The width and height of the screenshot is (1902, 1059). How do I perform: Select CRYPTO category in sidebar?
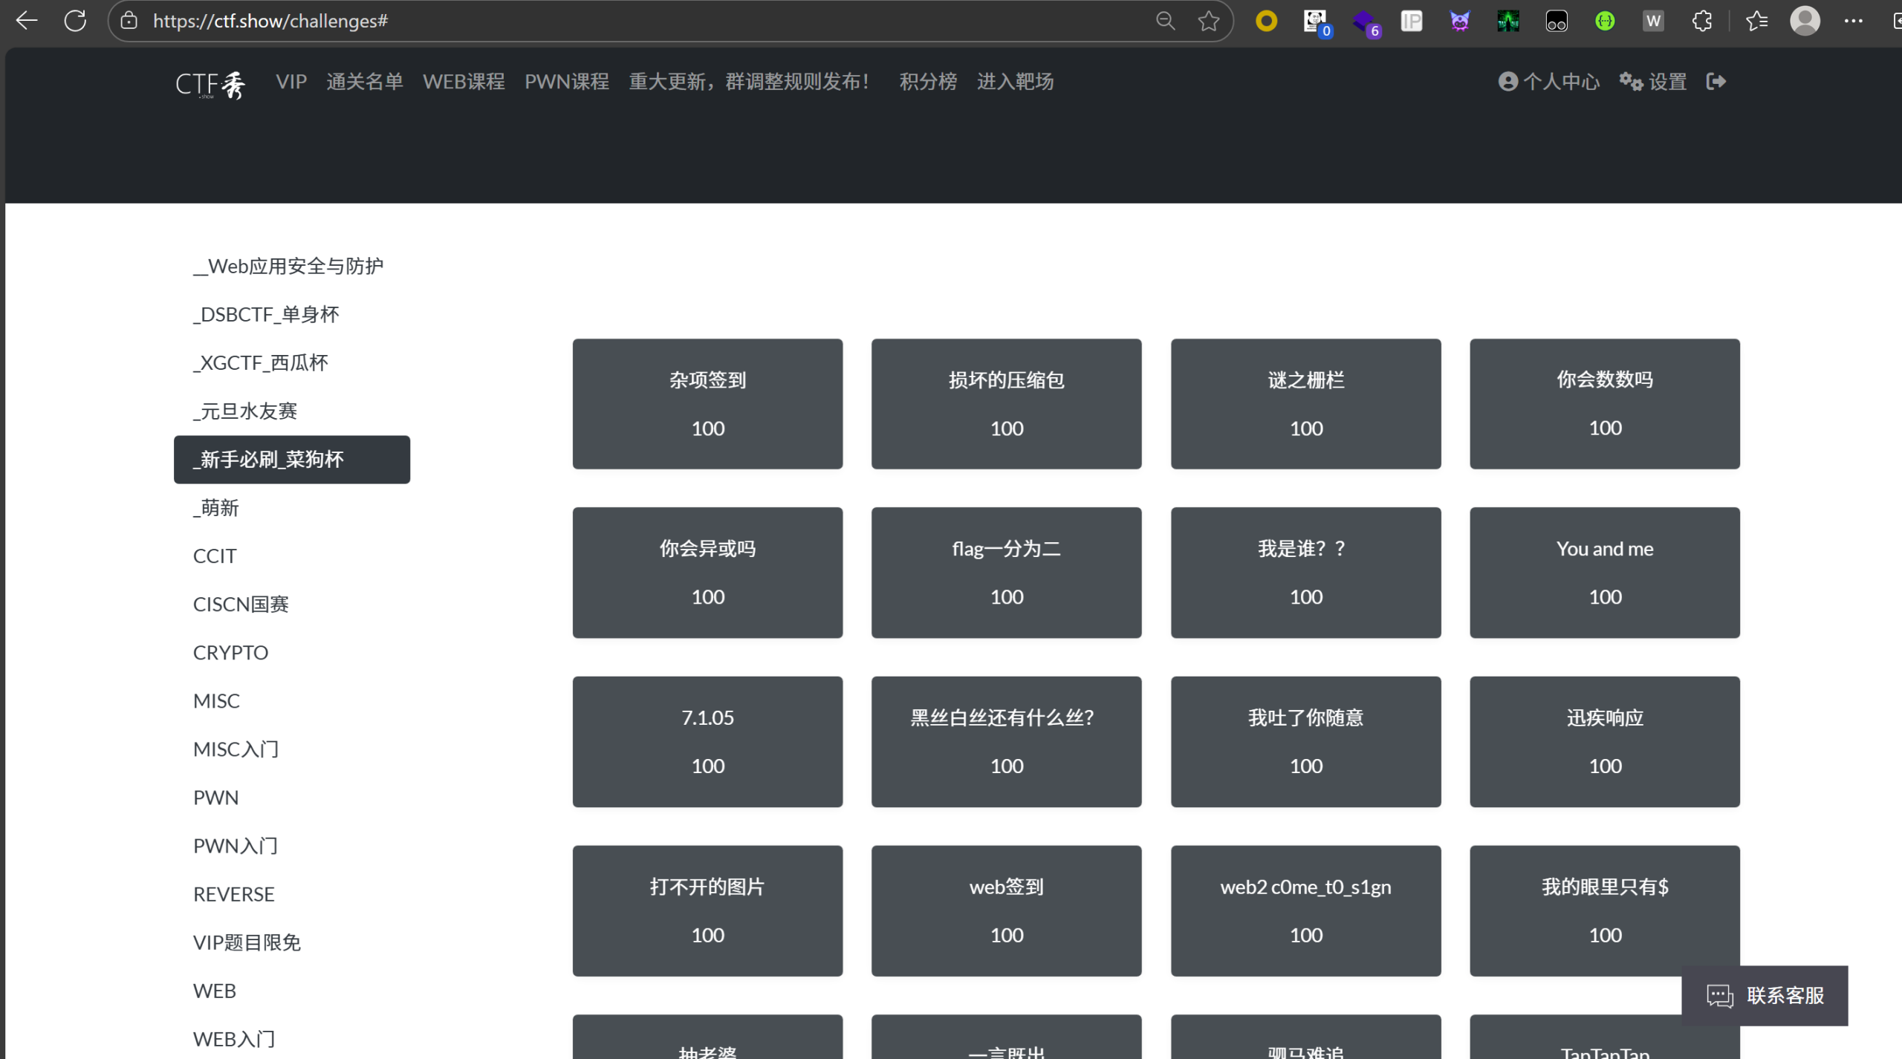[x=230, y=653]
